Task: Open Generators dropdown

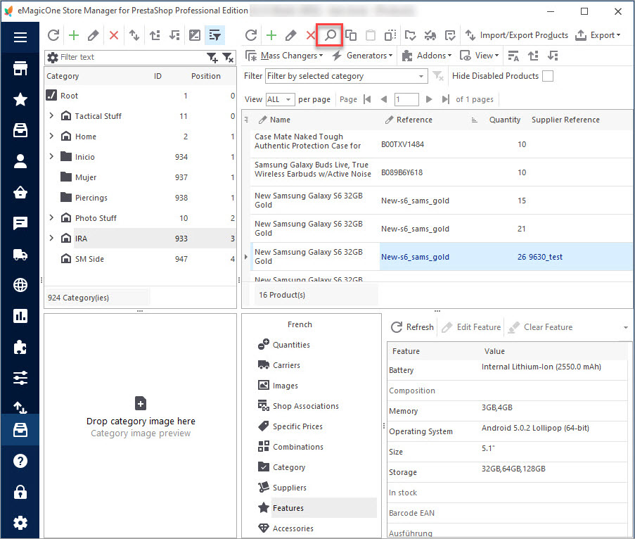Action: 362,56
